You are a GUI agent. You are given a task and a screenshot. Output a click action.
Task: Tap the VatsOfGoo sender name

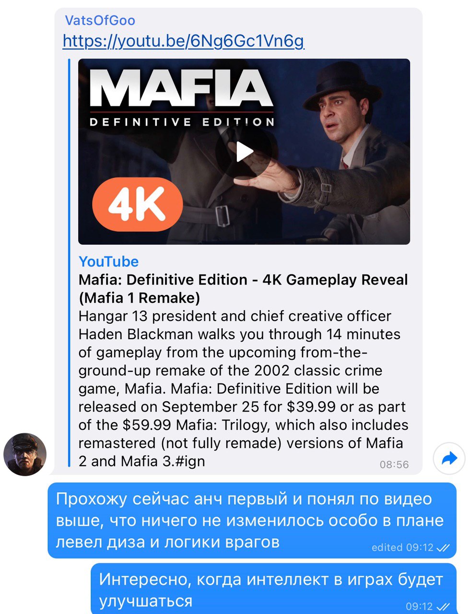click(100, 20)
